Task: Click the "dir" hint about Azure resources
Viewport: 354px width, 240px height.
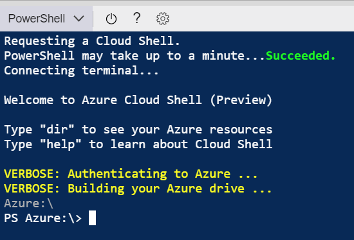Action: (x=138, y=130)
